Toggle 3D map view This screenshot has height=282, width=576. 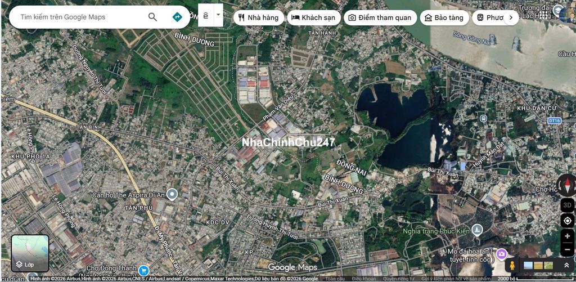click(x=567, y=205)
